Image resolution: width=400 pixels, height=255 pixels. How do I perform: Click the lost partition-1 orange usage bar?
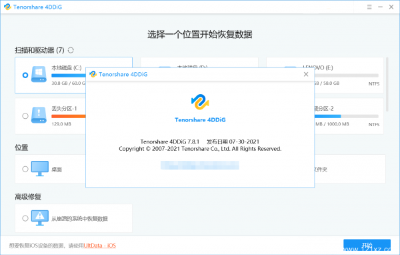point(69,116)
